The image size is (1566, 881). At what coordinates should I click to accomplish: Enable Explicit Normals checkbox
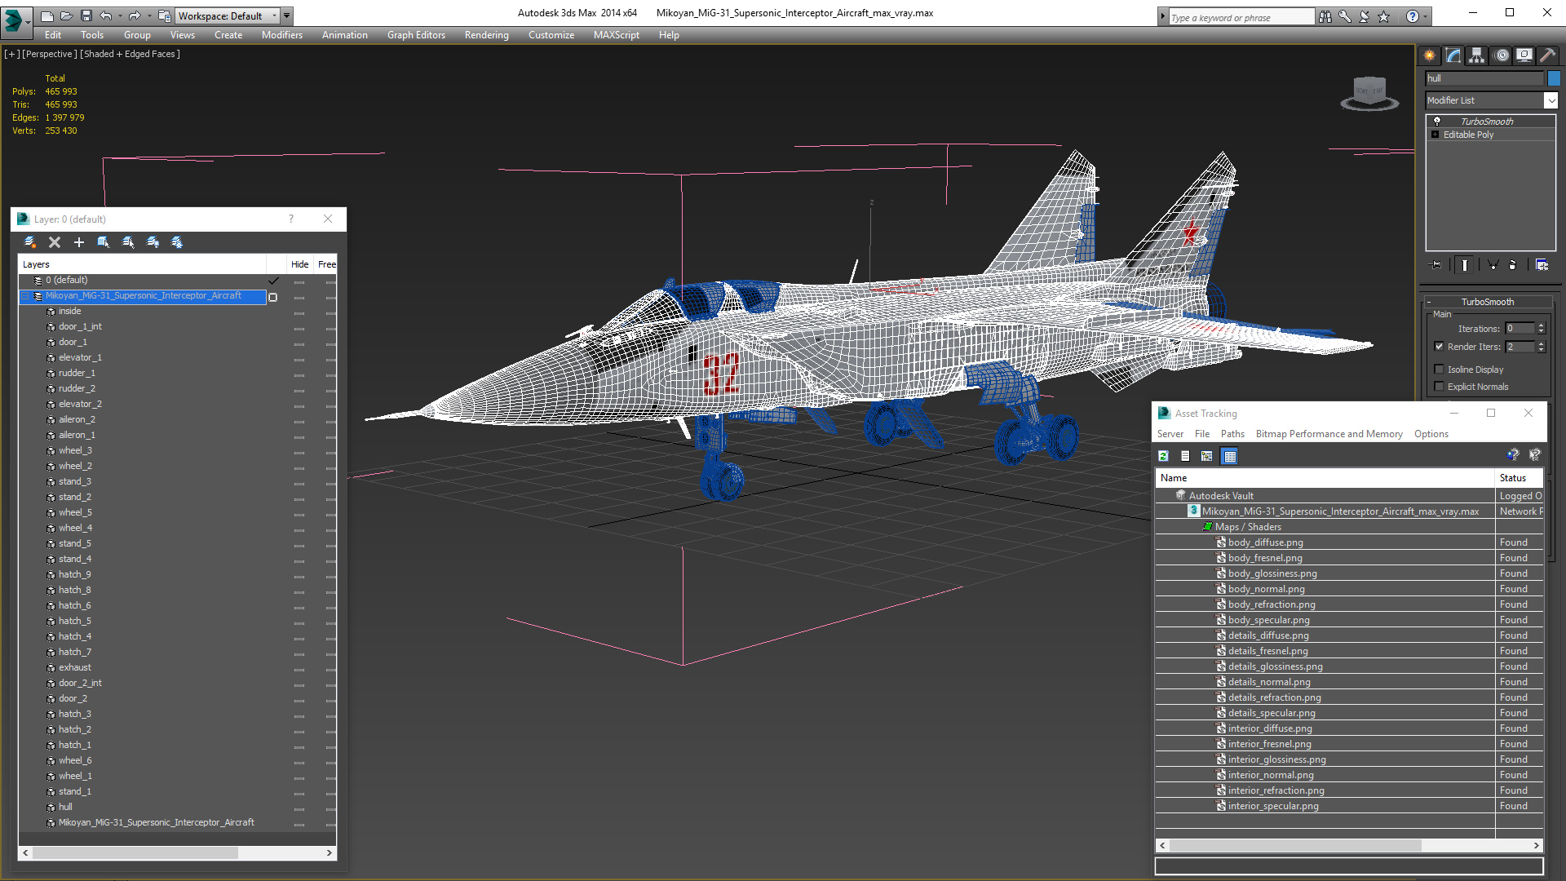pyautogui.click(x=1440, y=387)
